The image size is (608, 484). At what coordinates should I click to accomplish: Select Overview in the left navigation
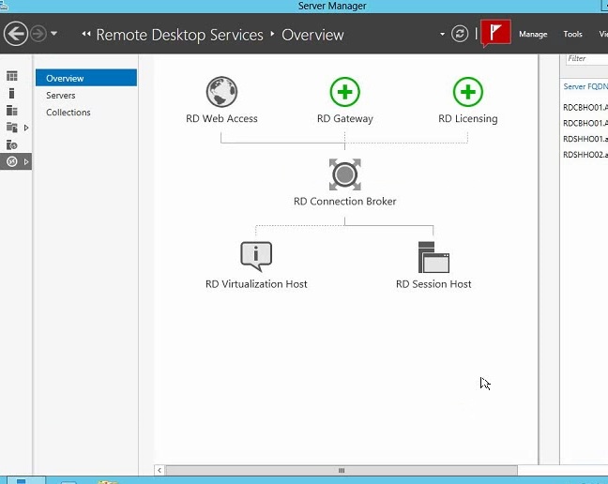(x=86, y=78)
